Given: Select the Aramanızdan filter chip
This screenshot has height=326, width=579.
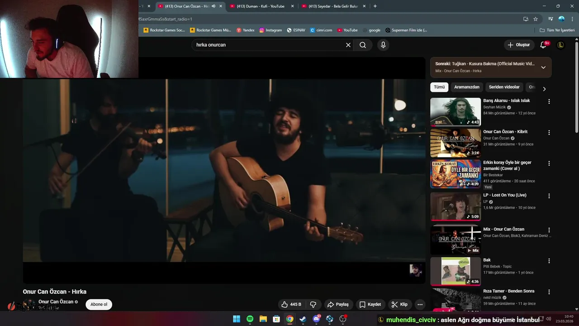Looking at the screenshot, I should tap(467, 87).
